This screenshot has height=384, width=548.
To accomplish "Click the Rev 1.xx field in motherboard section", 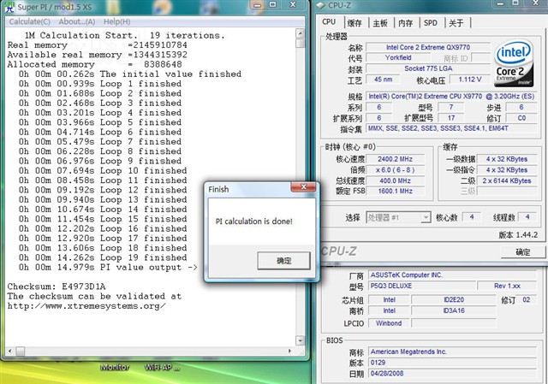I will (x=507, y=286).
